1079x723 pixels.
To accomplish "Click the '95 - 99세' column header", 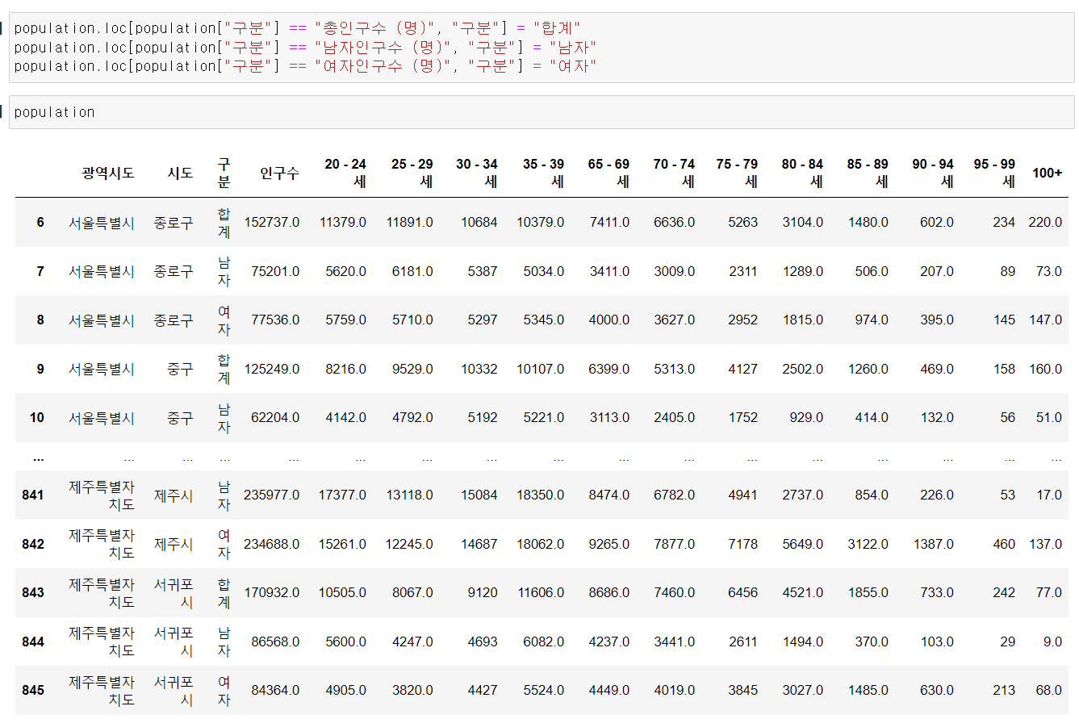I will click(x=994, y=173).
